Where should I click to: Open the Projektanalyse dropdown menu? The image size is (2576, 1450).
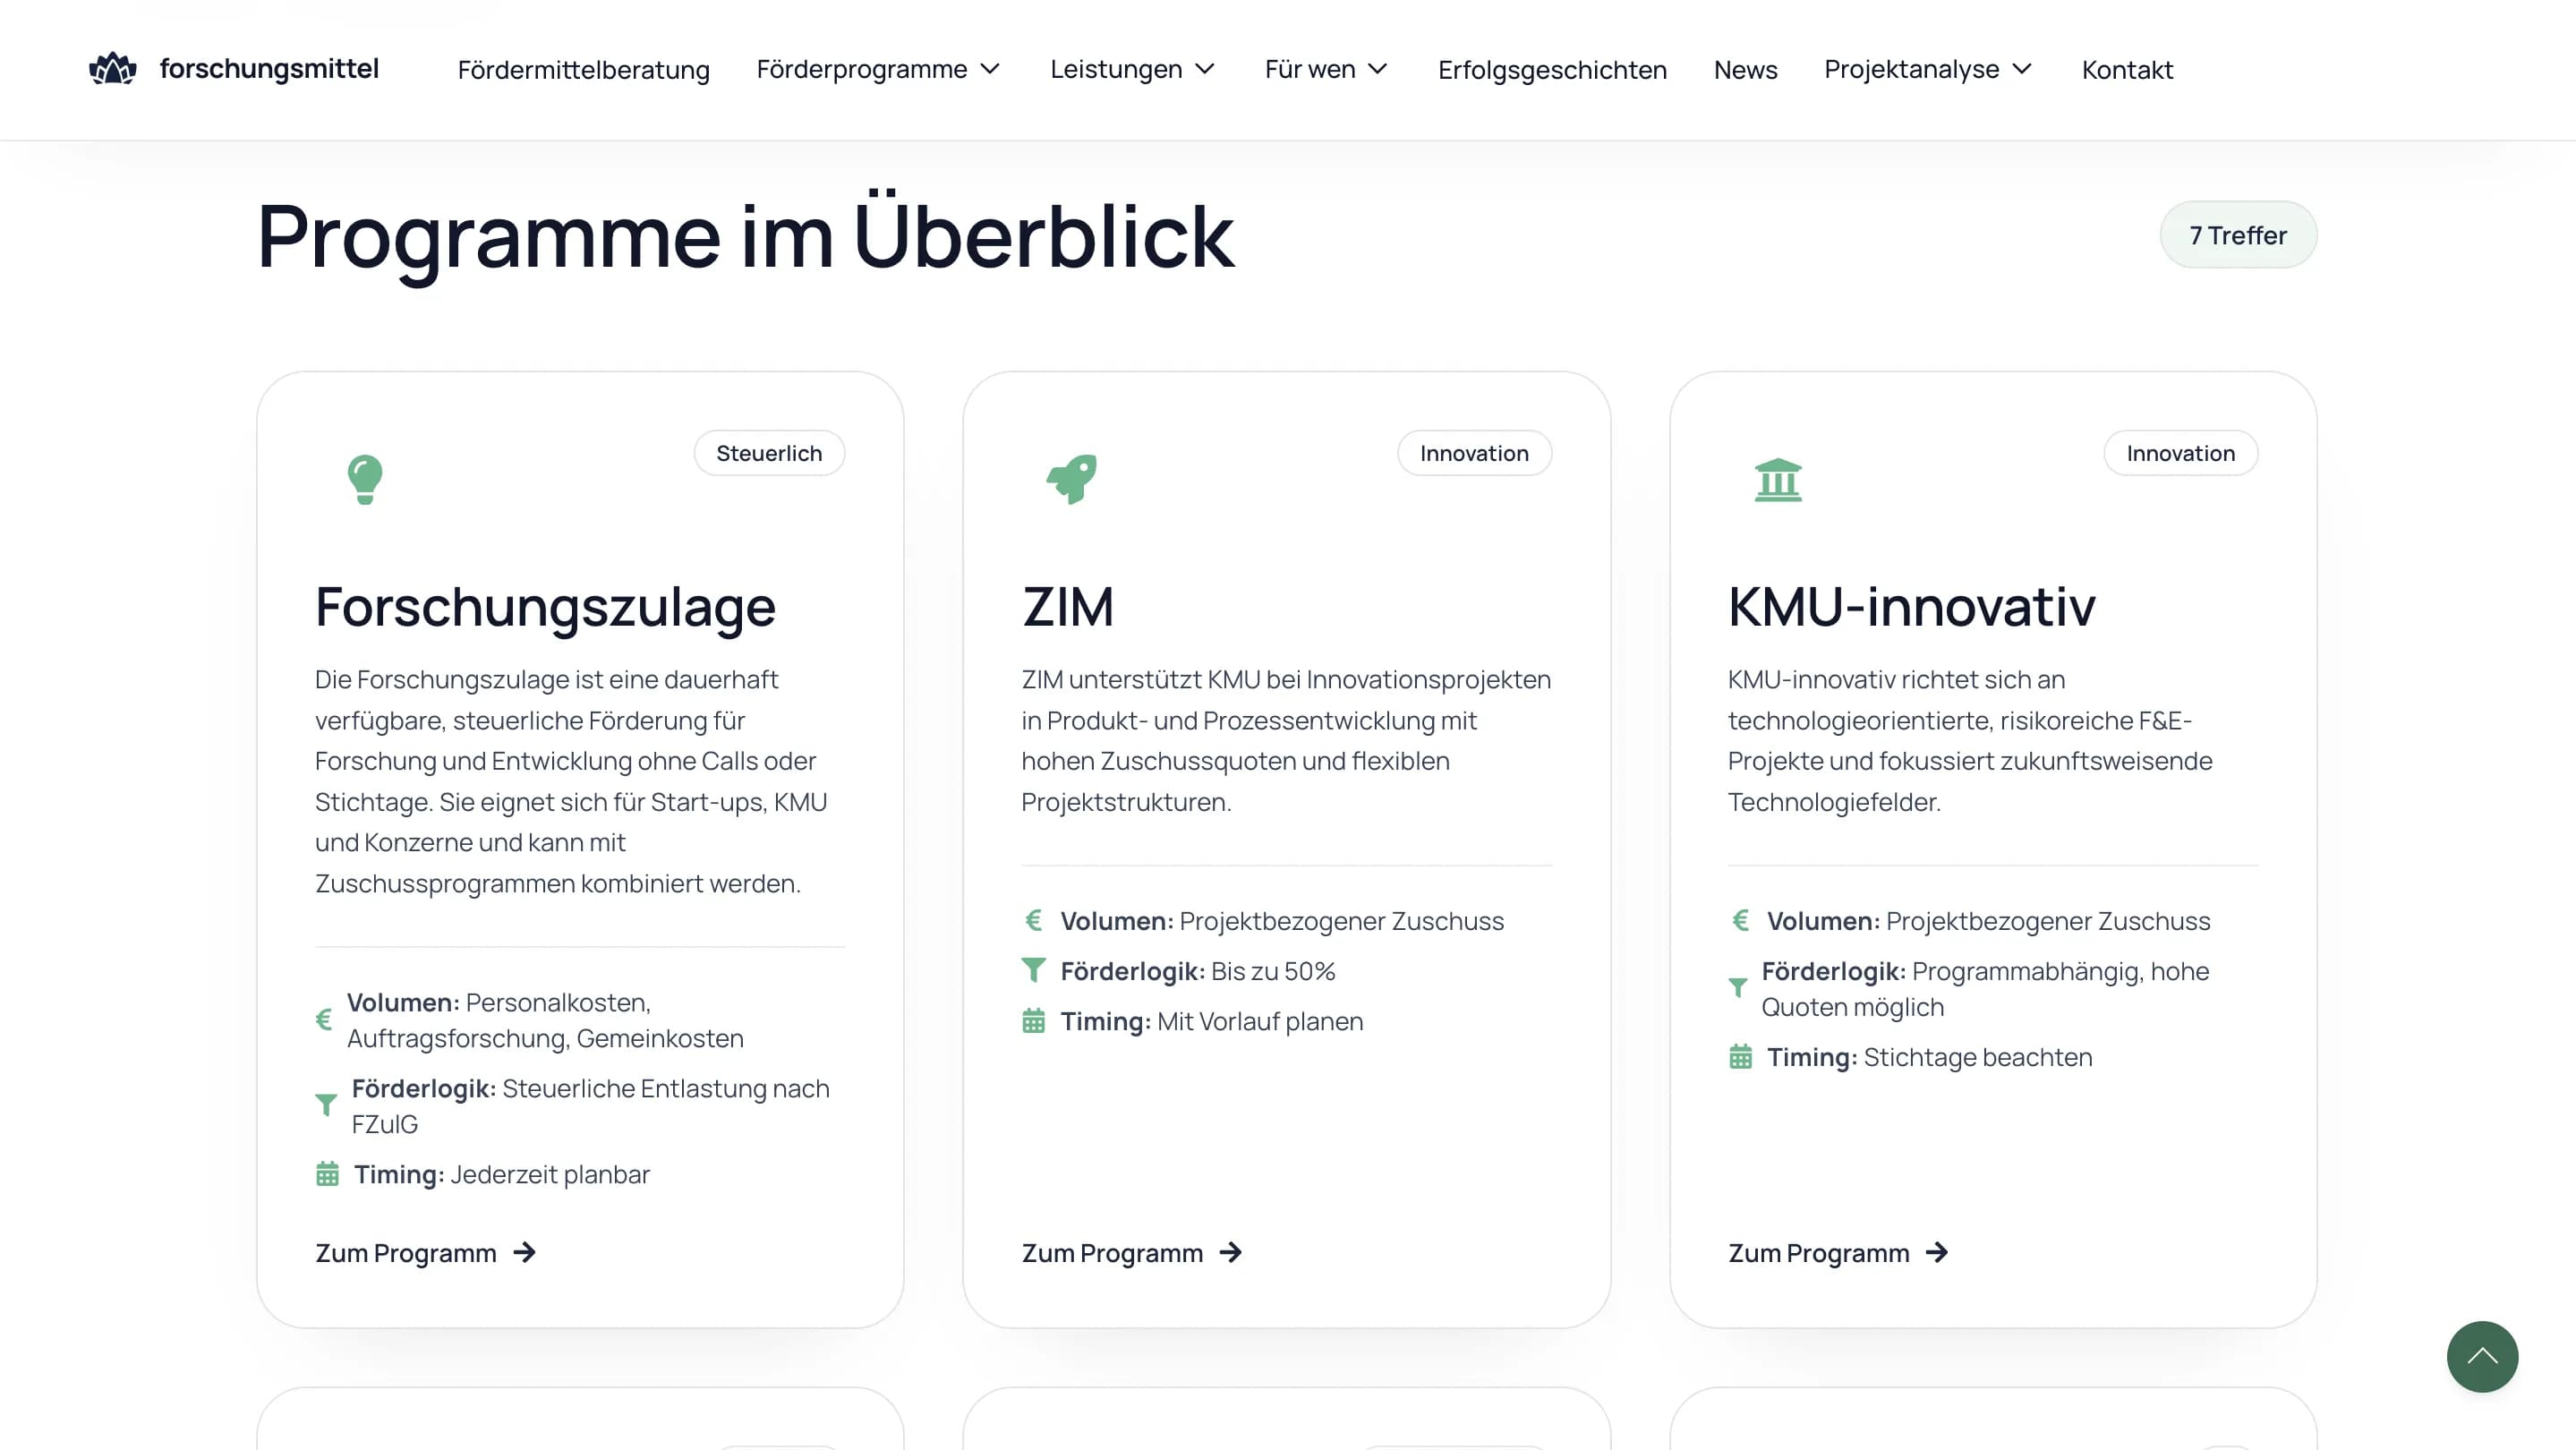tap(1927, 69)
